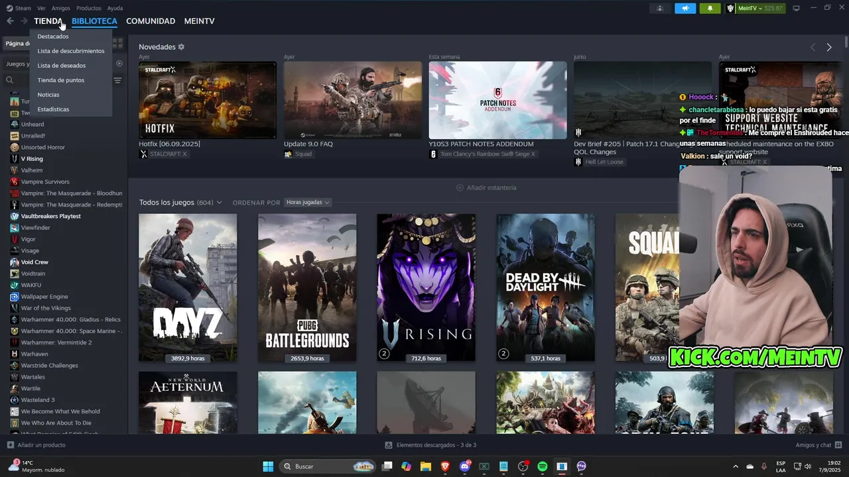Open the Productos menu
This screenshot has width=849, height=477.
click(88, 8)
